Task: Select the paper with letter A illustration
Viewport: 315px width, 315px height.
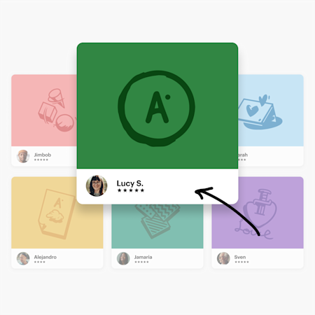Action: 56,214
